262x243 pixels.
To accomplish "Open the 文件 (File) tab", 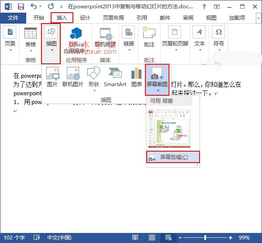I will (13, 18).
